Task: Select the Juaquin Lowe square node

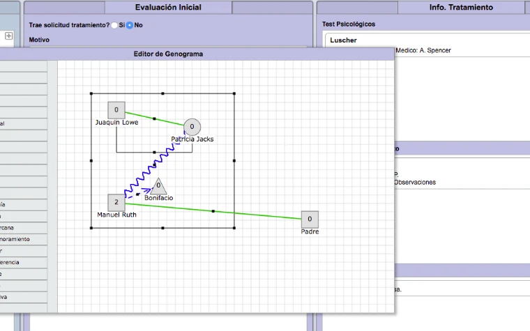Action: point(116,110)
